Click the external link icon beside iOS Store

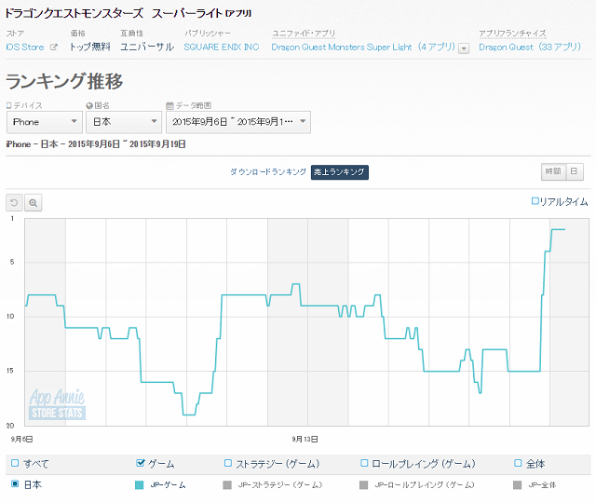pyautogui.click(x=53, y=48)
